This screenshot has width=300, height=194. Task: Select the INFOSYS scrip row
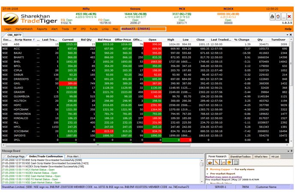click(145, 136)
